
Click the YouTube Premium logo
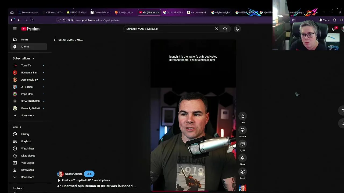[30, 29]
